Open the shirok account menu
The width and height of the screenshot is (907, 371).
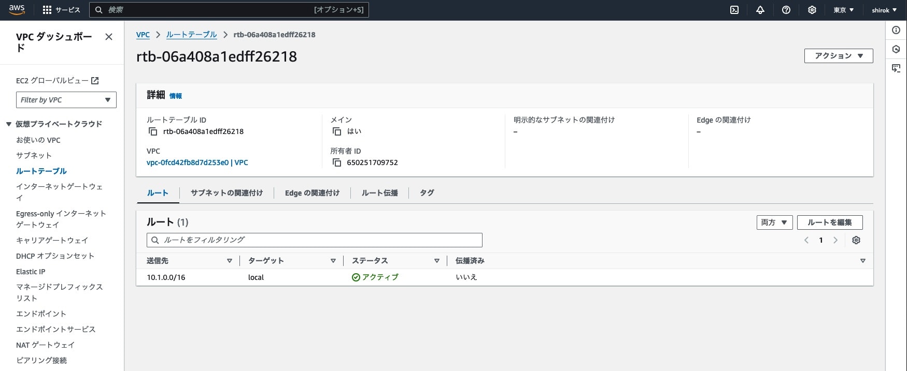coord(884,10)
